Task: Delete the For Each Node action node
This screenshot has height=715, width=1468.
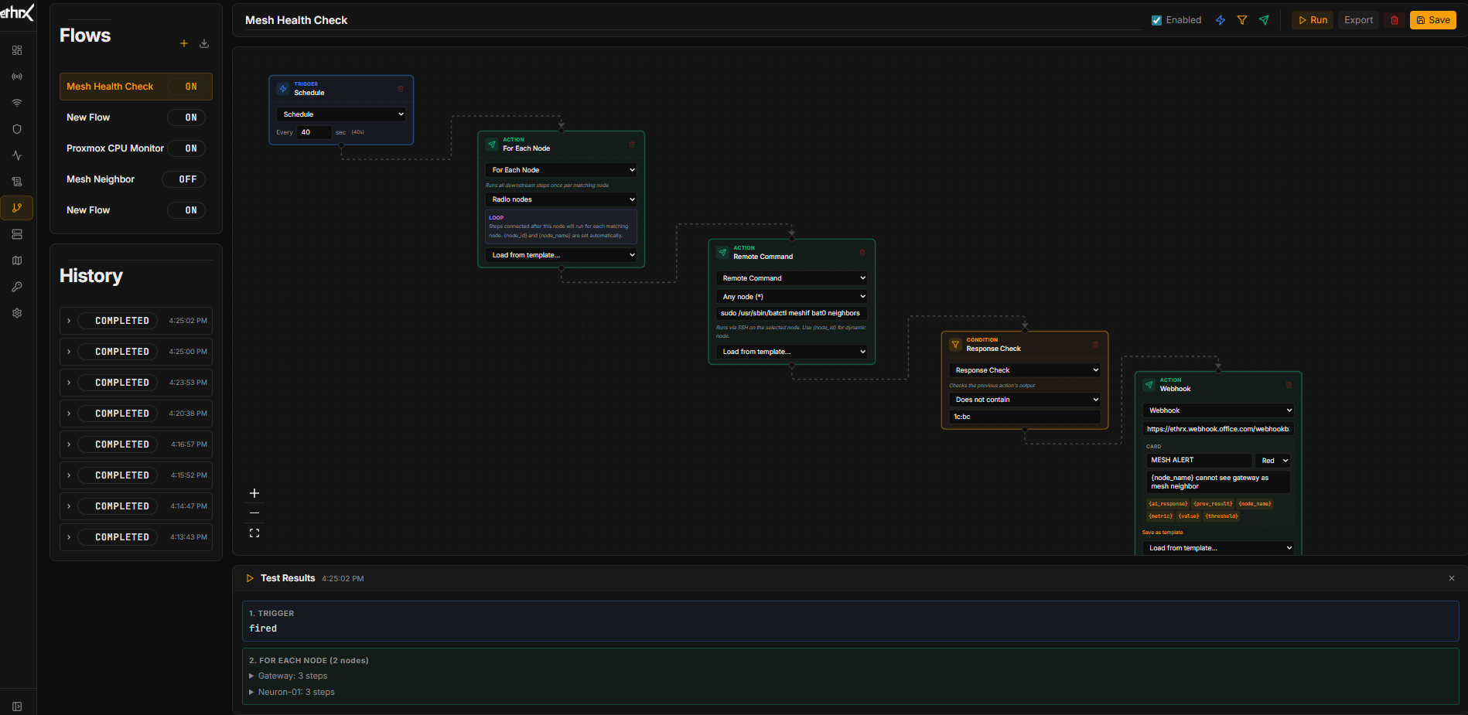Action: [631, 145]
